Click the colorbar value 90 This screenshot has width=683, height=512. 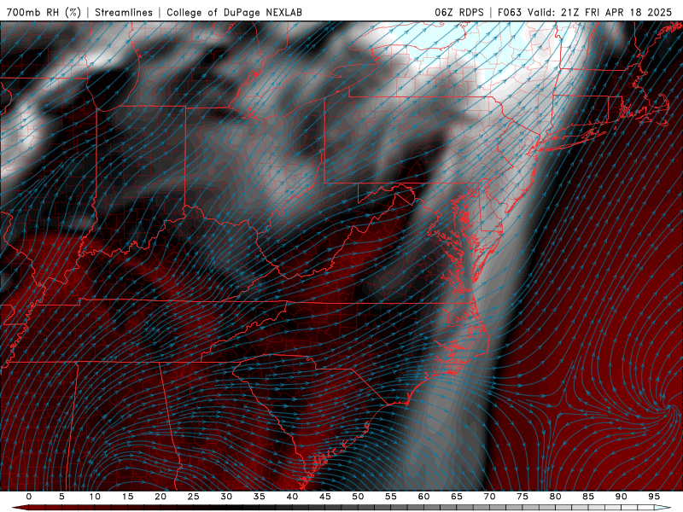click(621, 497)
